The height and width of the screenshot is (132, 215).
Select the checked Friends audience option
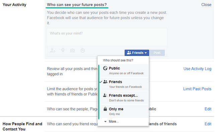[124, 84]
